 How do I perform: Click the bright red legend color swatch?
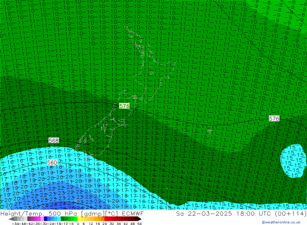tap(106, 219)
